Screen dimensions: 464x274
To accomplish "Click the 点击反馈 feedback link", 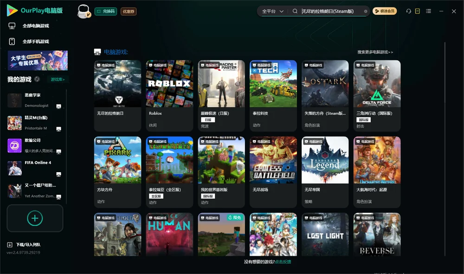I will tap(283, 262).
